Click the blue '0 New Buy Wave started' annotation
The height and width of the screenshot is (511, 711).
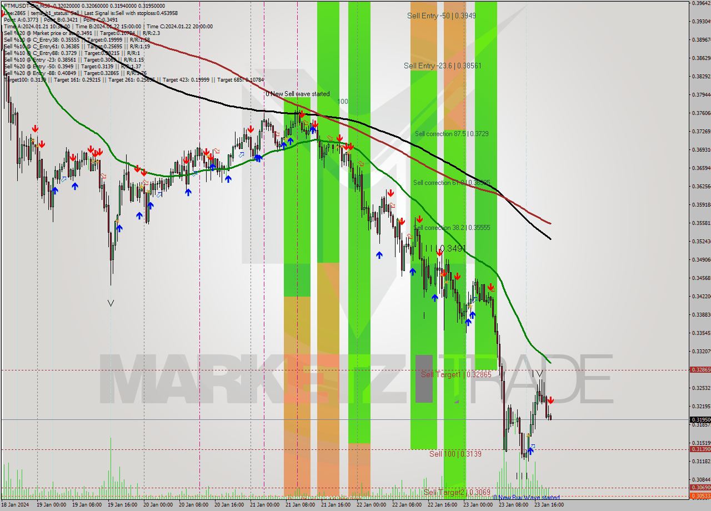pos(527,498)
